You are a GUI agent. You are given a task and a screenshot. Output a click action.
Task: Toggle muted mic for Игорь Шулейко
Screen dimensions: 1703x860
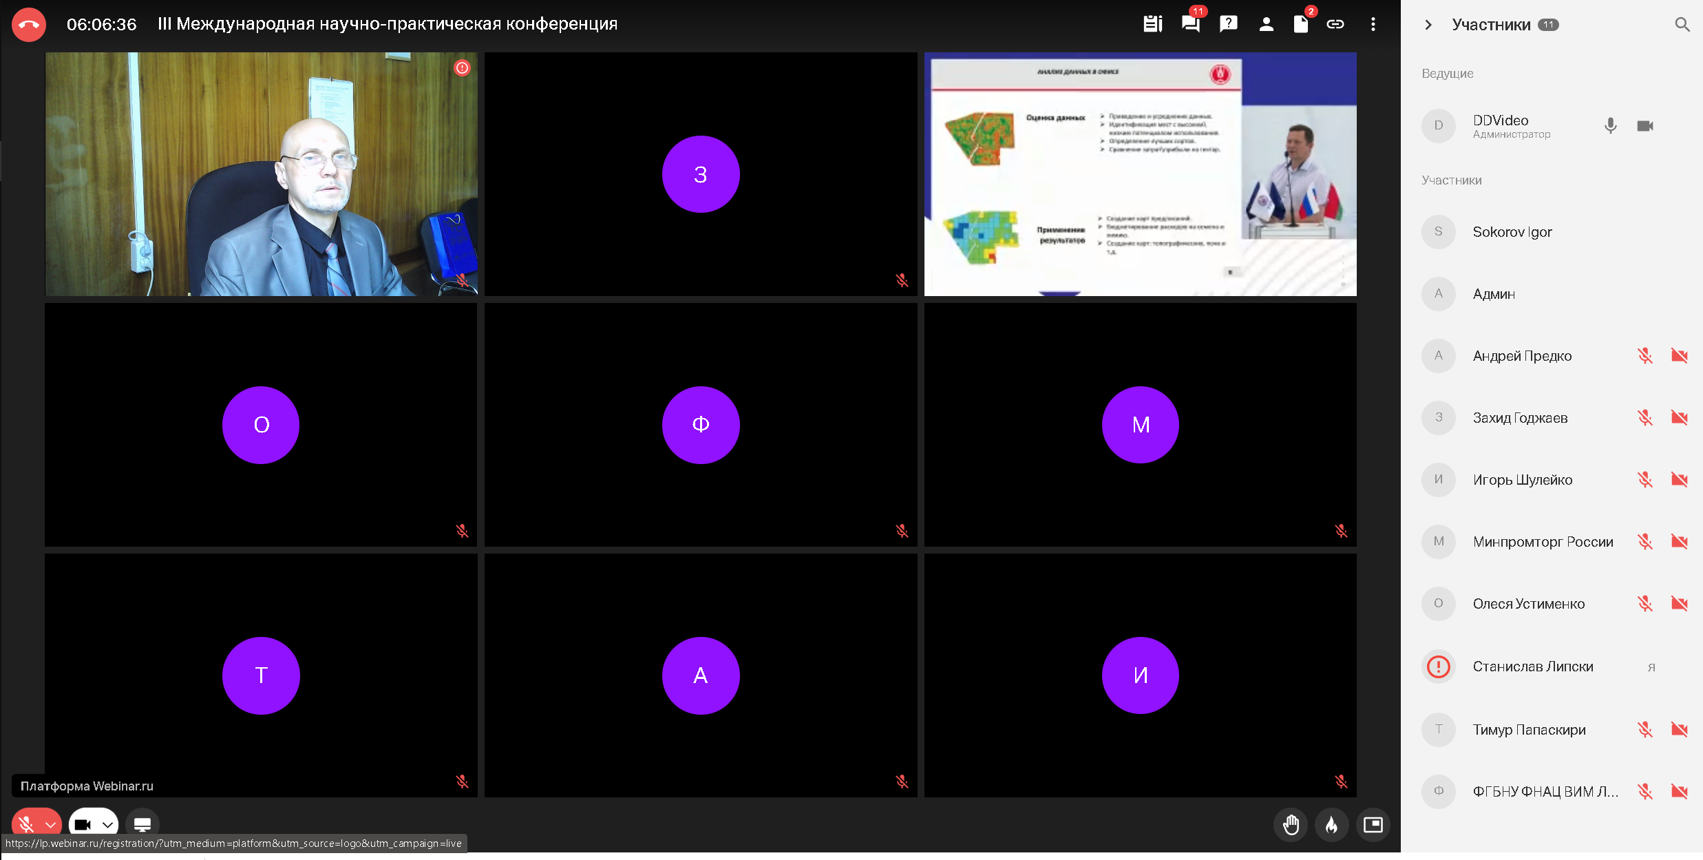(x=1645, y=480)
